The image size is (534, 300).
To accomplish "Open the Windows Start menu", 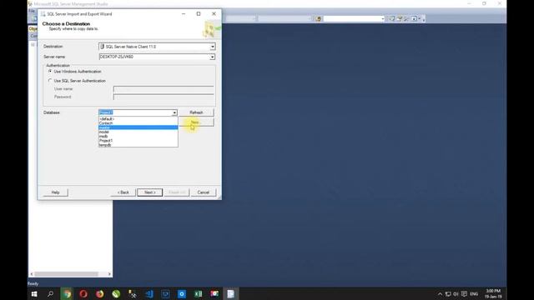I will [x=34, y=294].
